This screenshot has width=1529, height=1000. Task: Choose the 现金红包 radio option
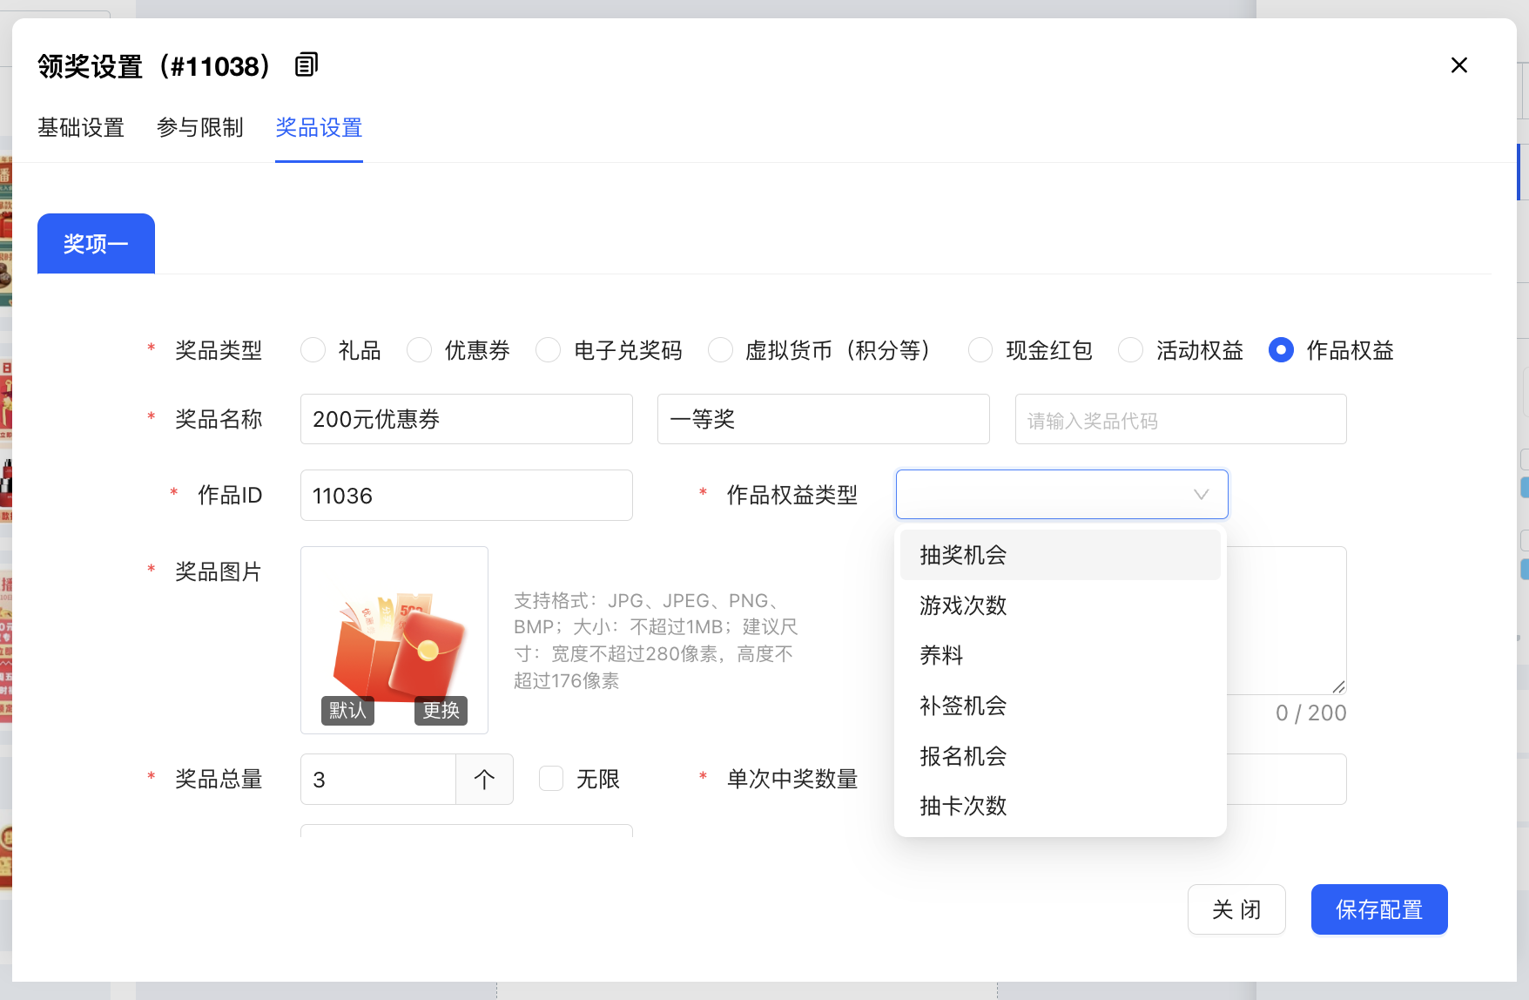(980, 350)
